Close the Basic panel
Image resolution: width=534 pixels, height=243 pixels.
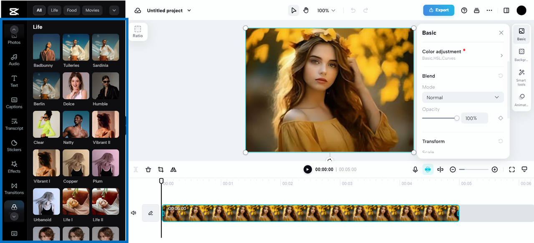(501, 33)
